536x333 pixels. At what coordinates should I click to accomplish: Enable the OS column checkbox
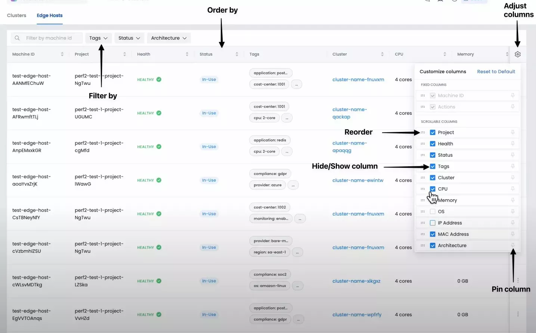tap(433, 212)
